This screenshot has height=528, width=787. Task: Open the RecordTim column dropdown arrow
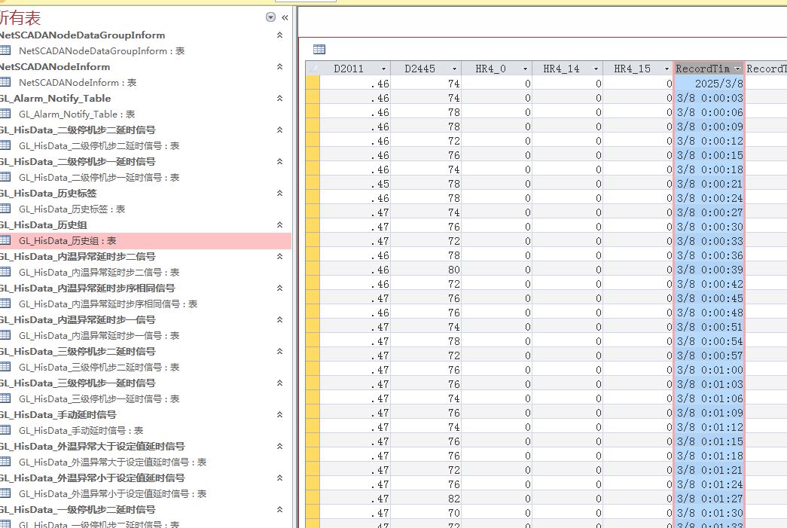point(737,69)
